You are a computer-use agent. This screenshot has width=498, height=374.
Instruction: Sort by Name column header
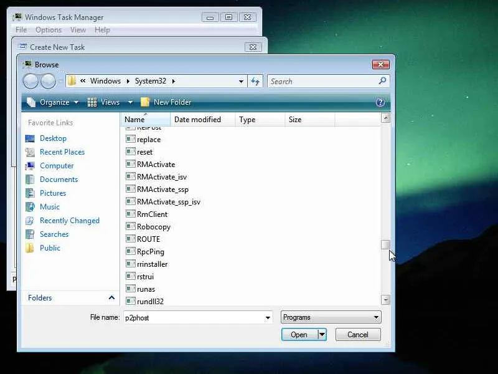pyautogui.click(x=146, y=120)
